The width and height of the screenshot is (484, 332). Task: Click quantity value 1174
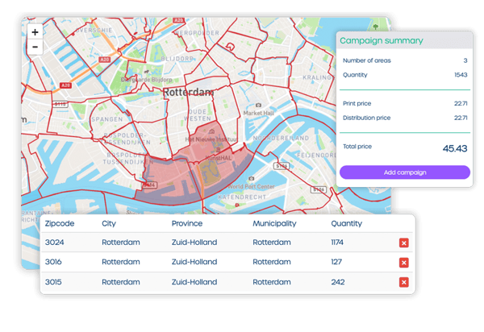[x=337, y=243]
